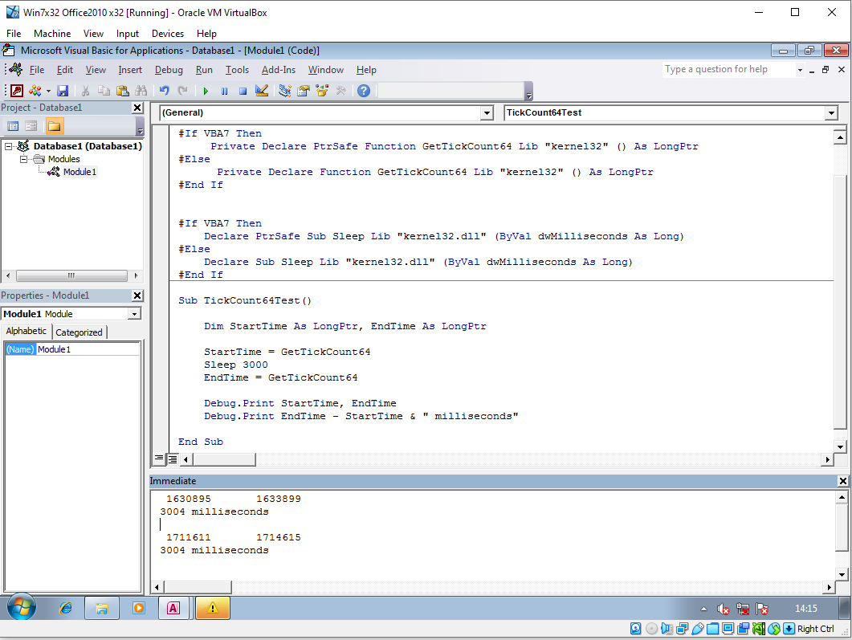Viewport: 852px width, 640px height.
Task: Open the TickCount64Test procedure dropdown
Action: click(831, 113)
